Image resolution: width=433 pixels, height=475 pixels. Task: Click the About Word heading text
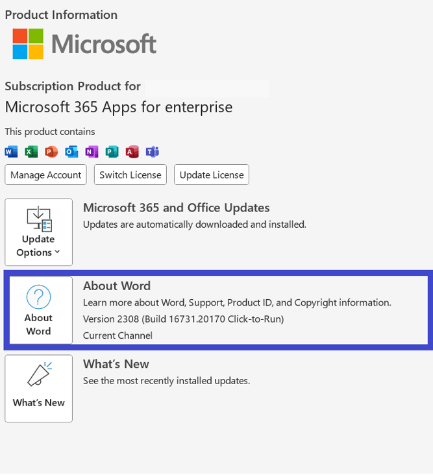117,286
